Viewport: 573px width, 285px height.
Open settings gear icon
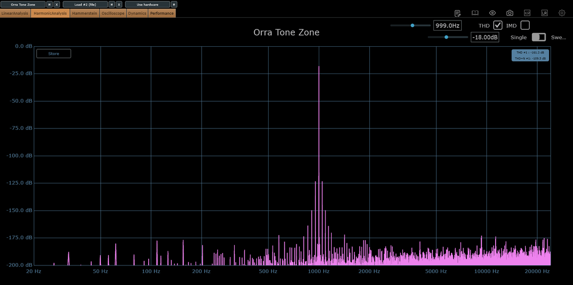click(x=562, y=13)
